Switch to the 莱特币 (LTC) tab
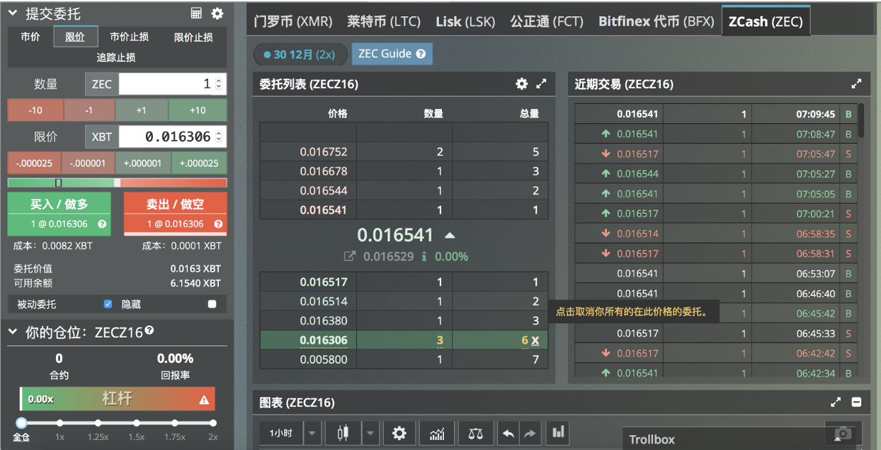The width and height of the screenshot is (881, 450). pos(384,21)
